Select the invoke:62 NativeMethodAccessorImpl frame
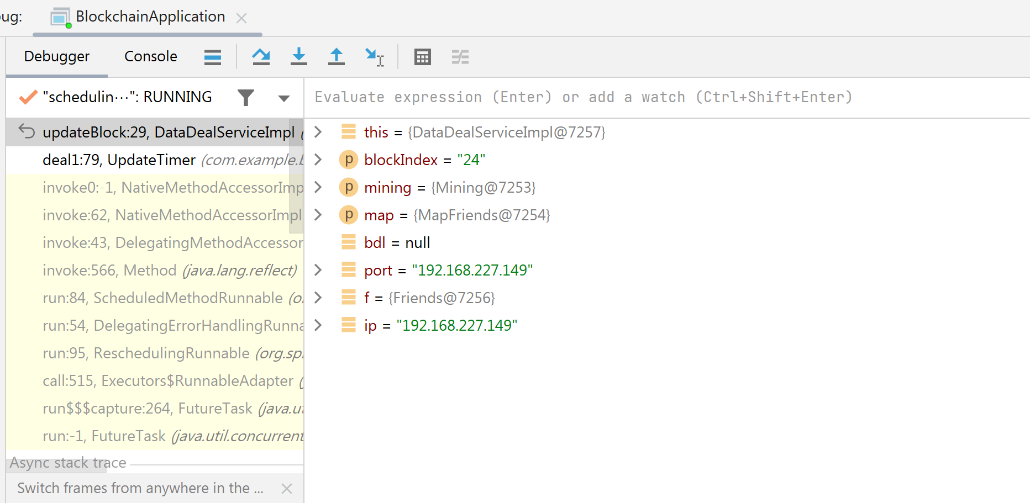Screen dimensions: 1030x503 (155, 215)
